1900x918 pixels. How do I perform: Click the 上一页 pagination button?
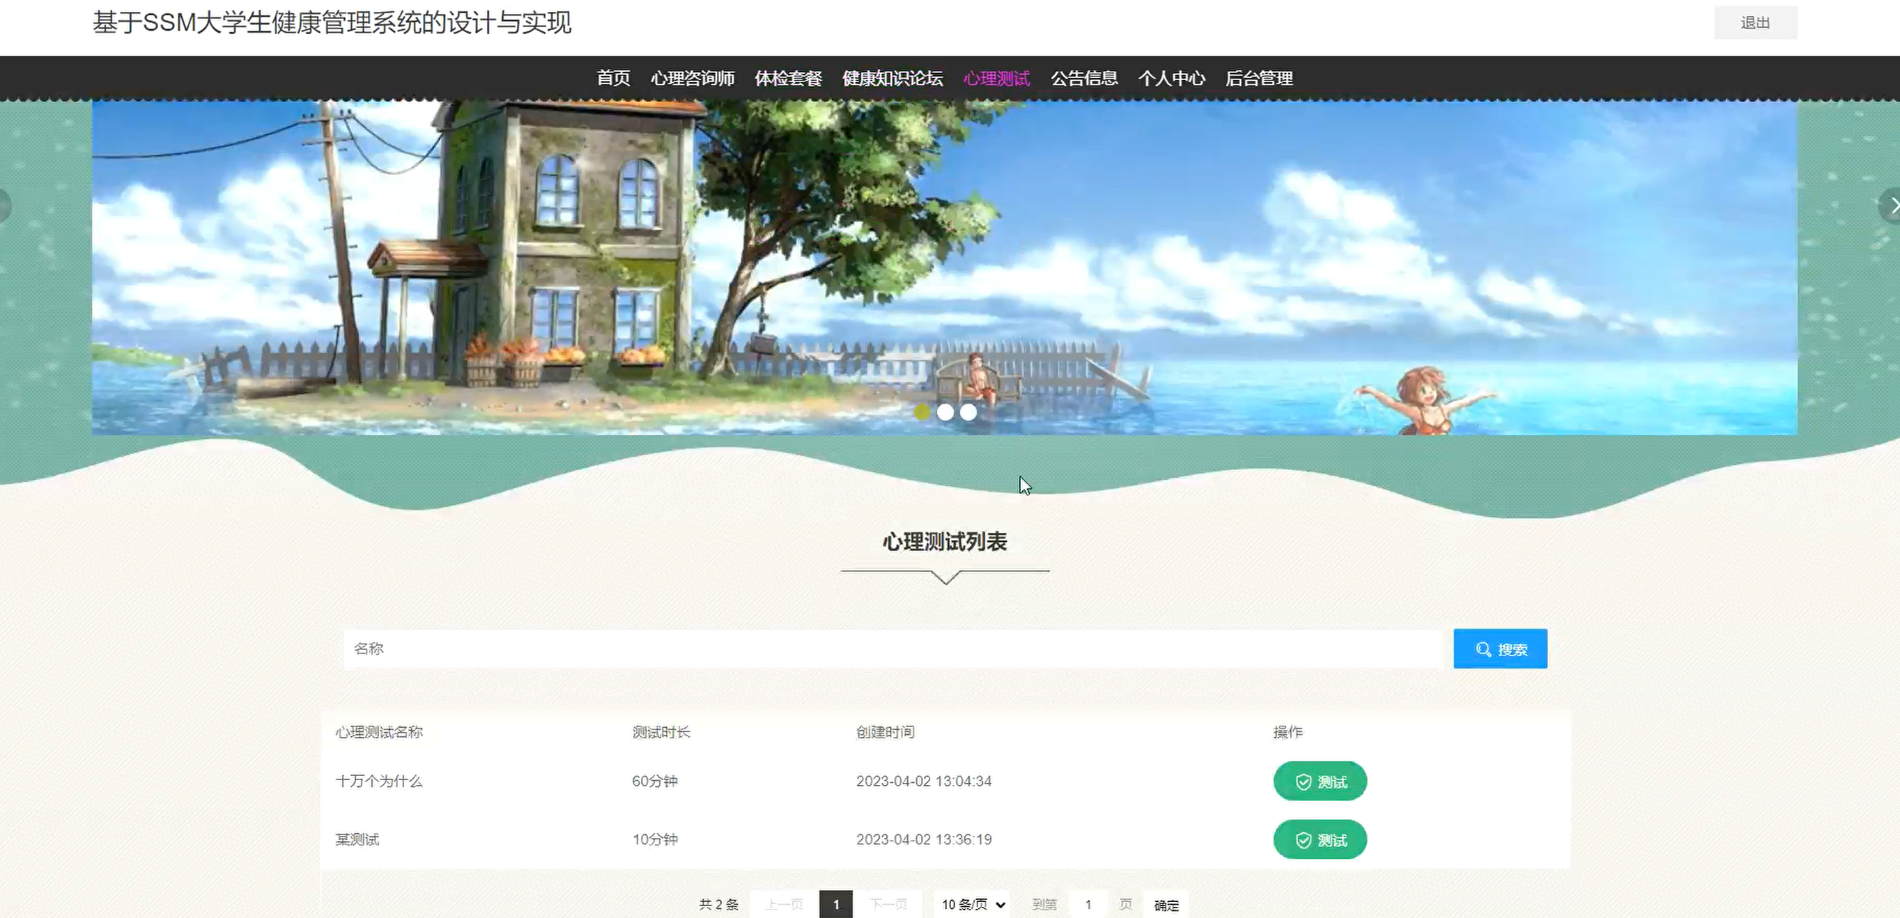[x=784, y=905]
